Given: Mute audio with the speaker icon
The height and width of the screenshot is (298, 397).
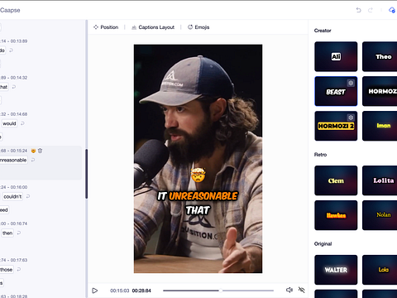Looking at the screenshot, I should pos(289,290).
